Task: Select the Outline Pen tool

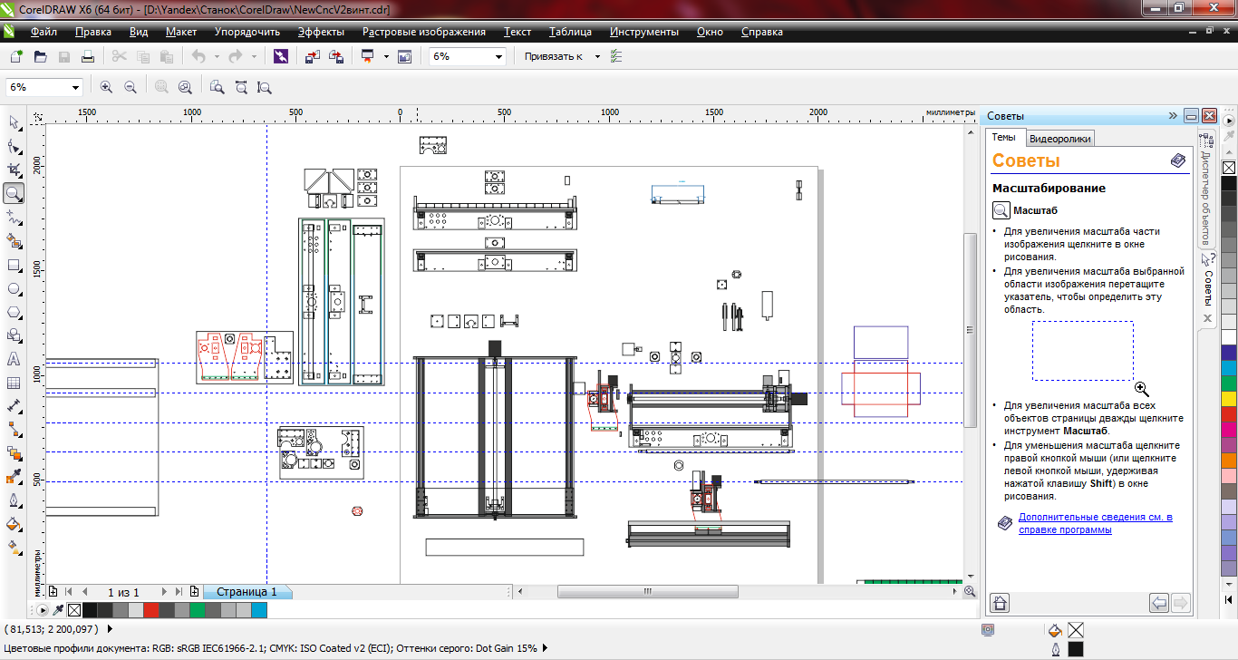Action: pyautogui.click(x=14, y=500)
